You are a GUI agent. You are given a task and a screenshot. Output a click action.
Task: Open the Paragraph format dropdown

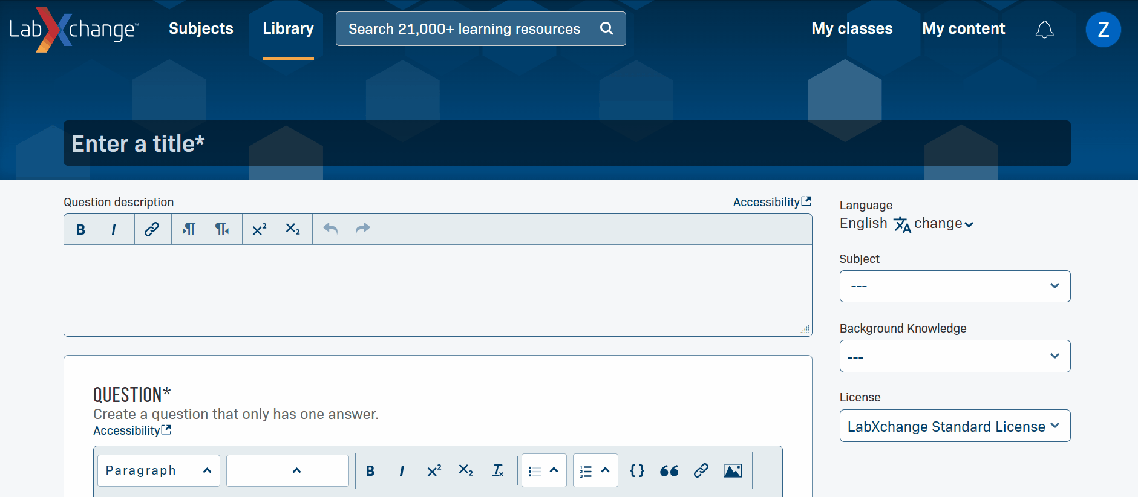(x=159, y=470)
